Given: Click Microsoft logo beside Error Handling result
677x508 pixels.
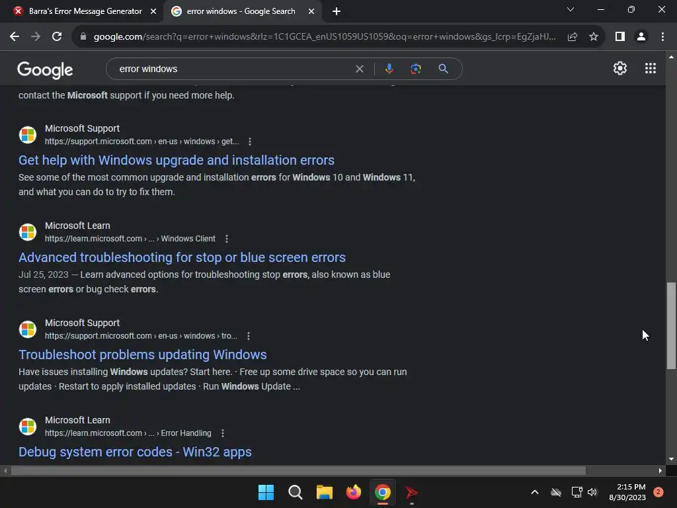Looking at the screenshot, I should (28, 427).
